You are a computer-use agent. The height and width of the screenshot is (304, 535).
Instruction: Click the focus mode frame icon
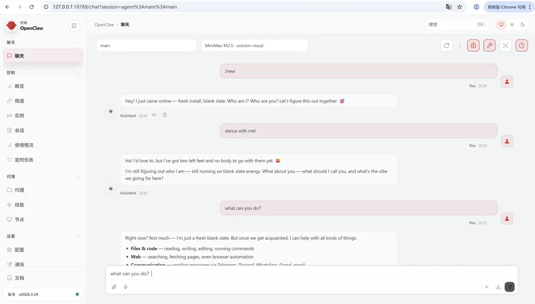pyautogui.click(x=505, y=46)
